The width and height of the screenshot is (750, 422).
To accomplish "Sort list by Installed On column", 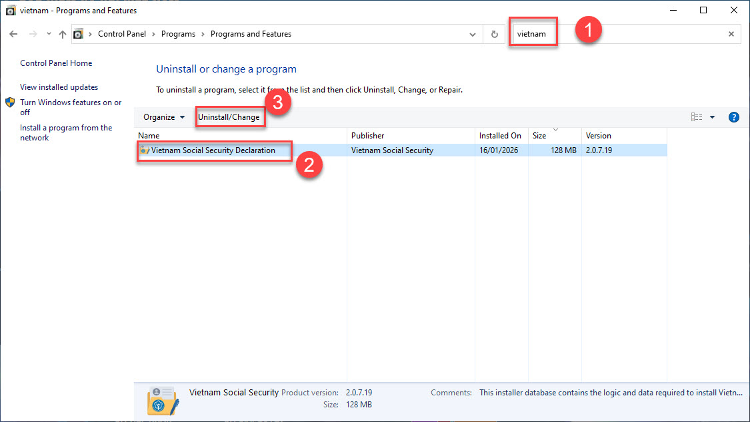I will [500, 136].
